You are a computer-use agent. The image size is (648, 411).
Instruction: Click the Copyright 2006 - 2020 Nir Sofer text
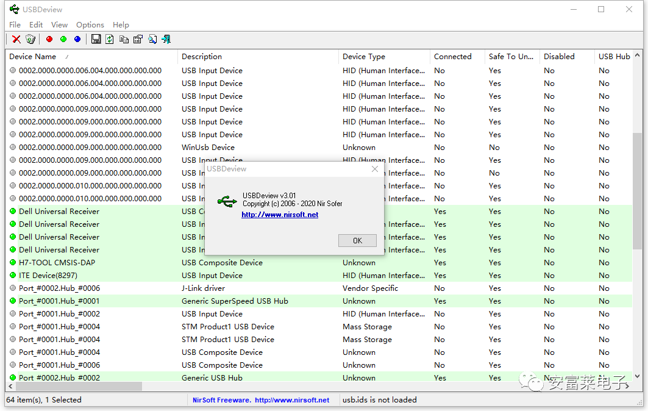(x=292, y=204)
